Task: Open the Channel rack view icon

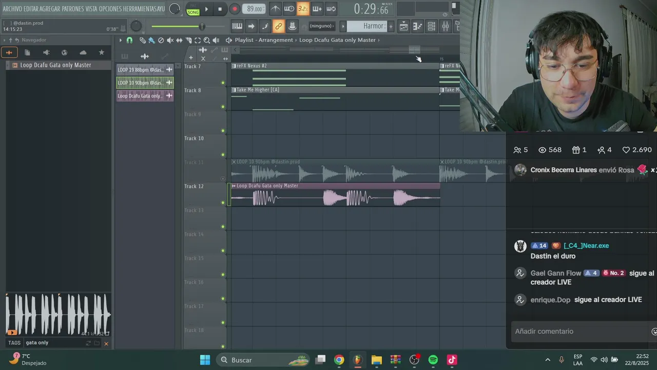Action: point(432,26)
